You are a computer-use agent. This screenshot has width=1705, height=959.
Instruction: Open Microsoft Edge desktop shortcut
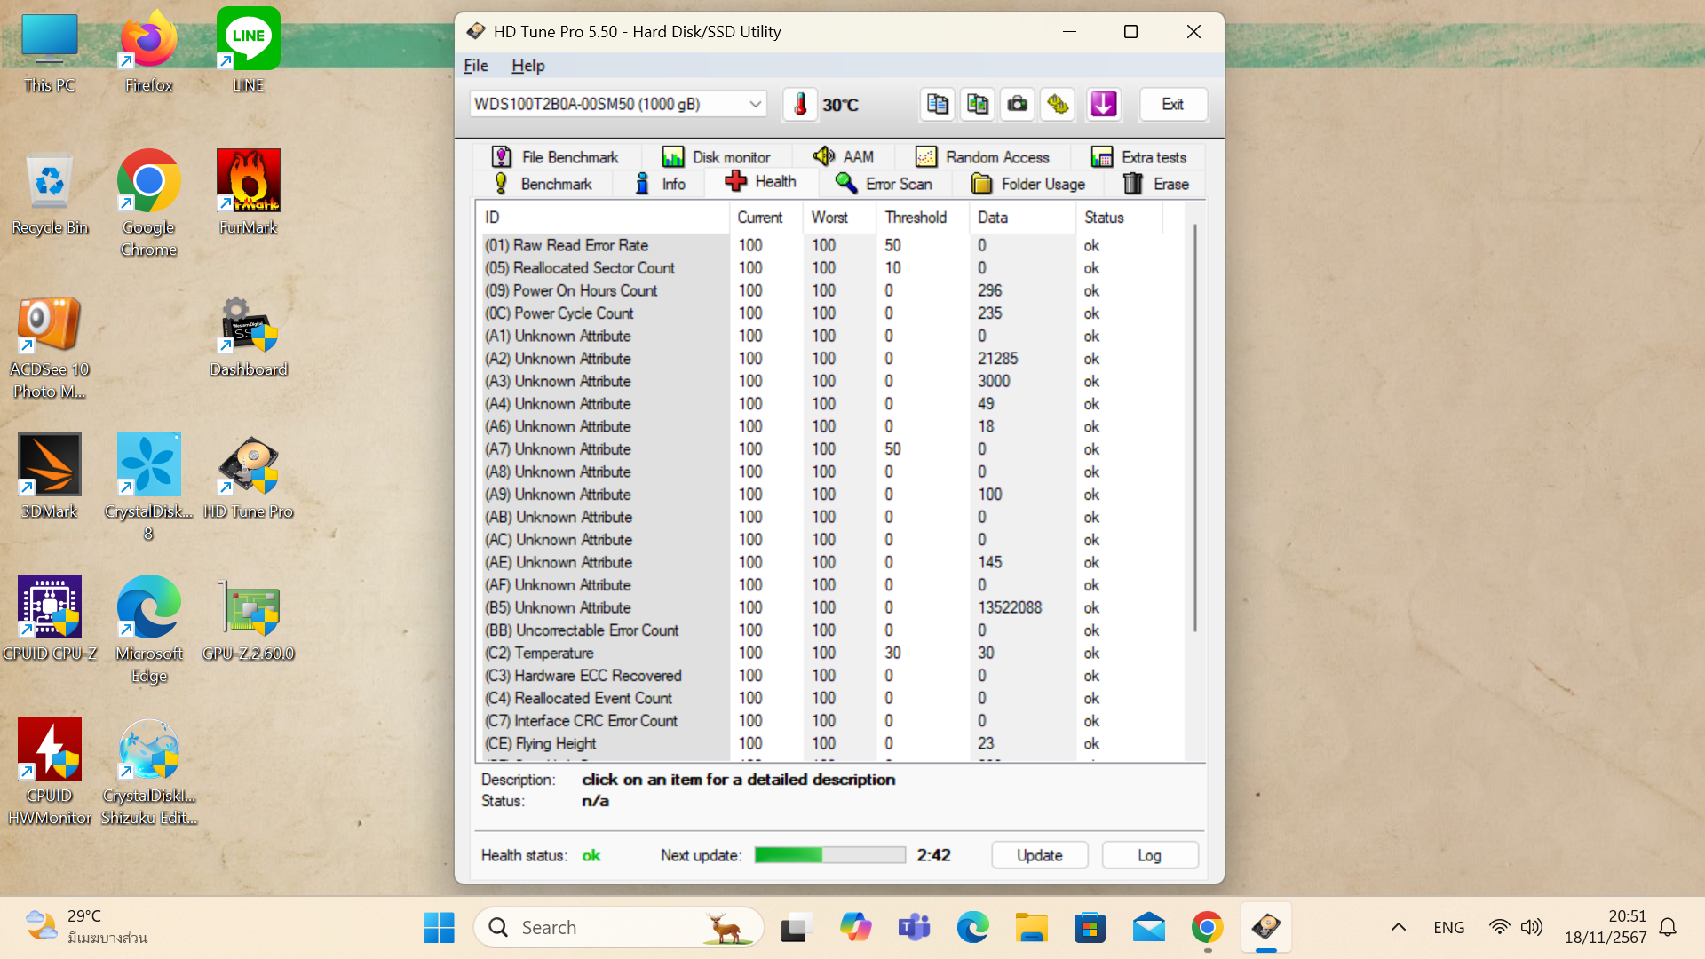click(149, 629)
